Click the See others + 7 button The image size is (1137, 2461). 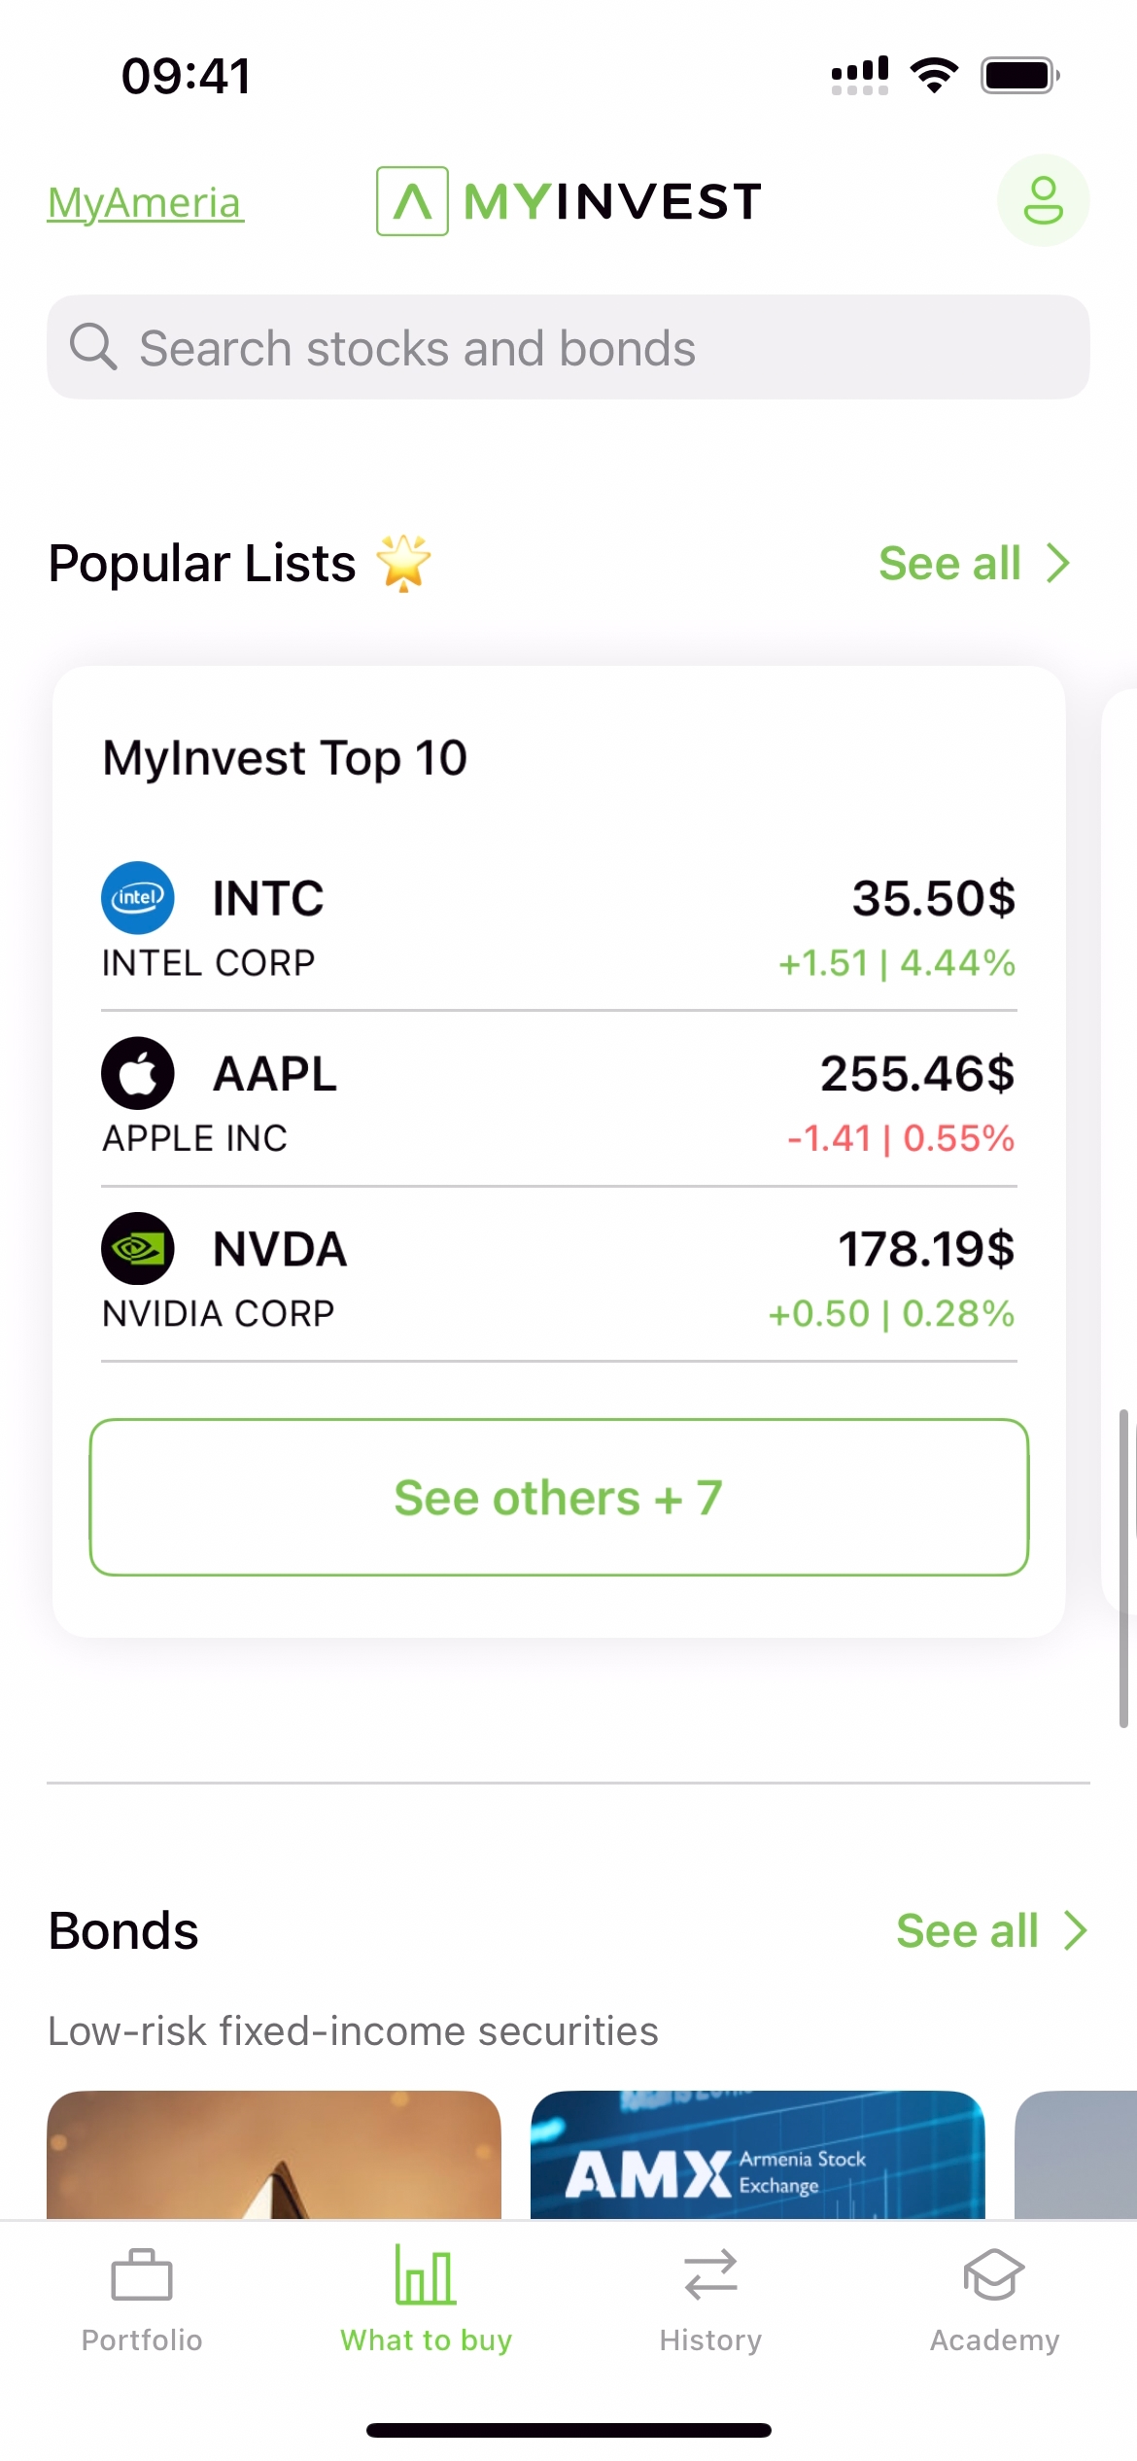tap(559, 1497)
